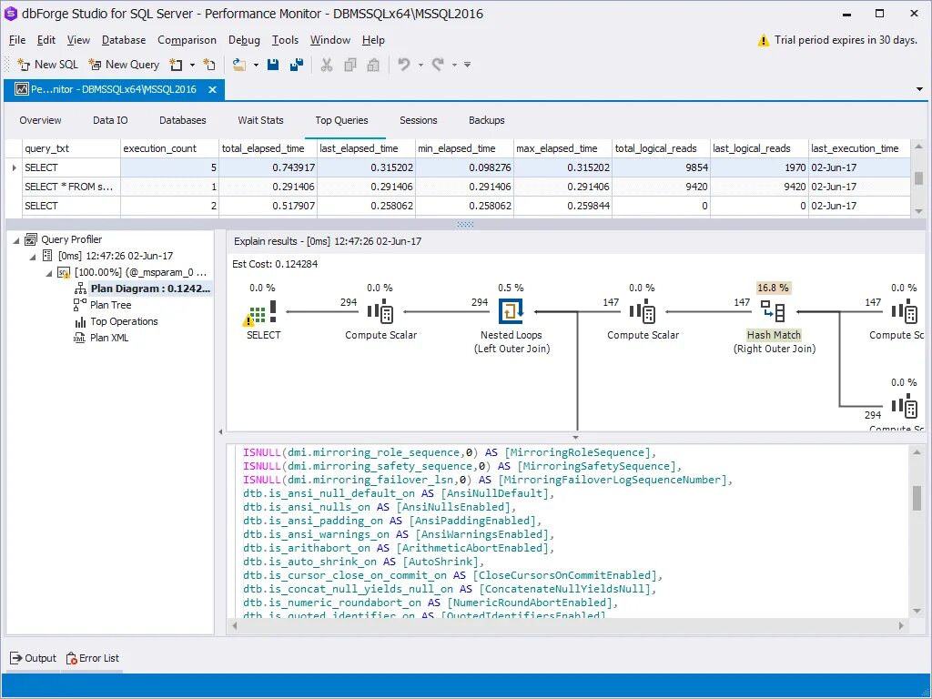This screenshot has width=932, height=699.
Task: Click the first Compute Scalar node, 294 rows
Action: coord(380,311)
